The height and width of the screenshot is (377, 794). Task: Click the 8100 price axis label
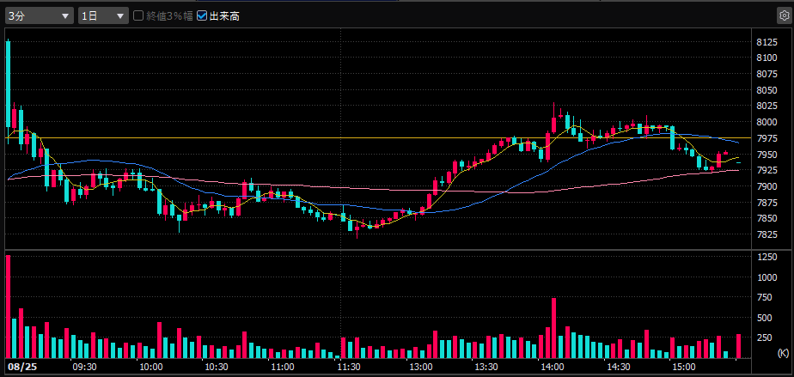[767, 58]
